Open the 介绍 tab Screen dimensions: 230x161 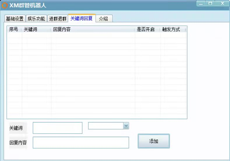(x=104, y=18)
